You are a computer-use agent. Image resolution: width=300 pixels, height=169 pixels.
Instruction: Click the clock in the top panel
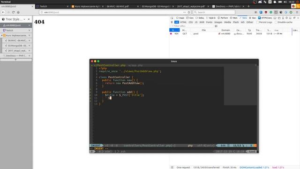(292, 2)
